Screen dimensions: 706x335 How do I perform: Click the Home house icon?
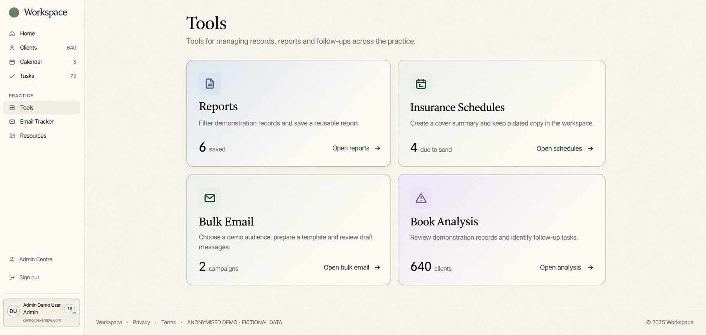pyautogui.click(x=12, y=34)
